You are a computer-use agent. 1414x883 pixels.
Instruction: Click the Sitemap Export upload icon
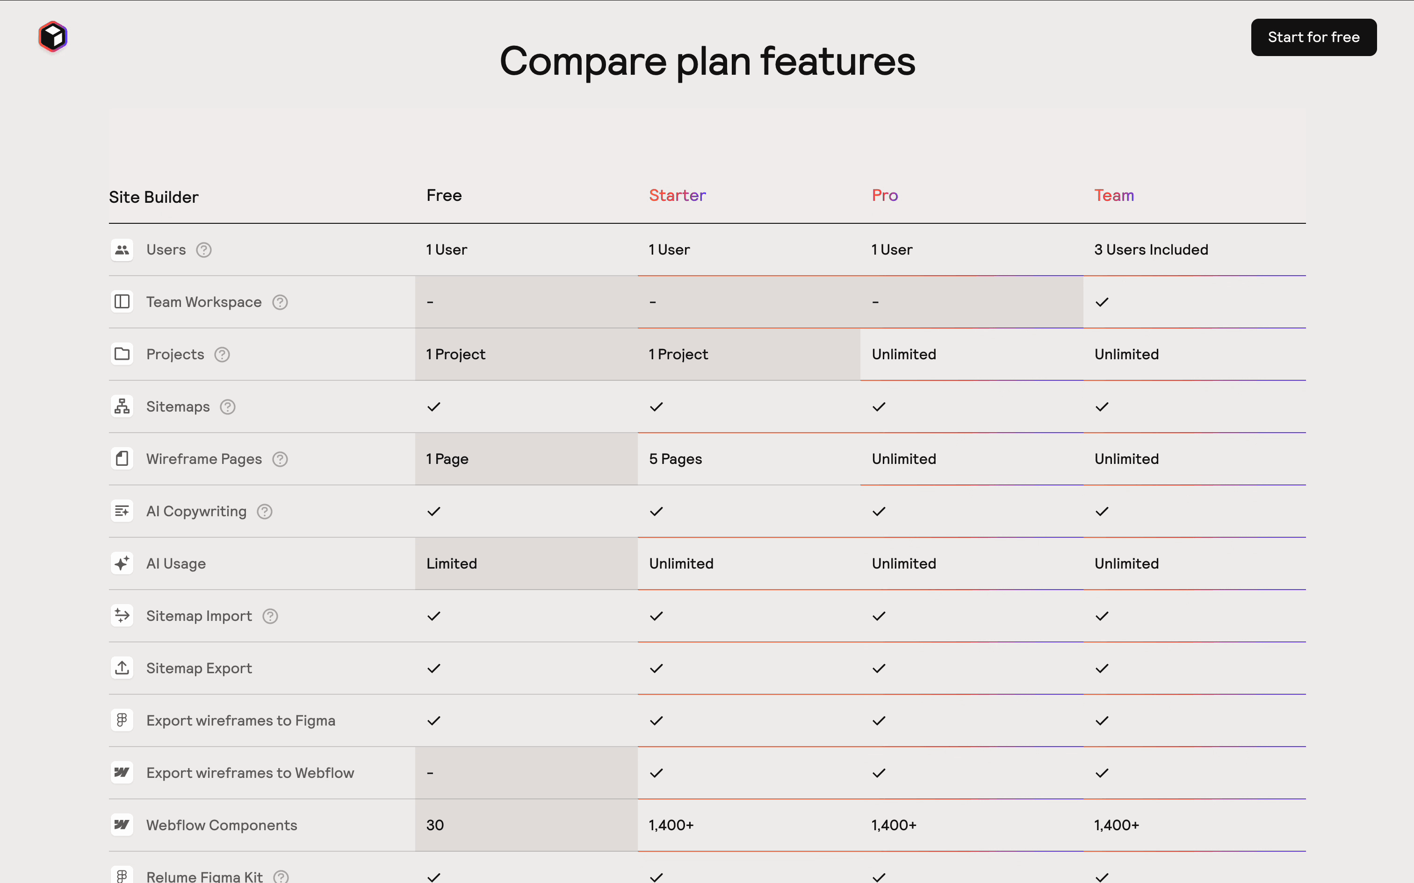click(122, 667)
